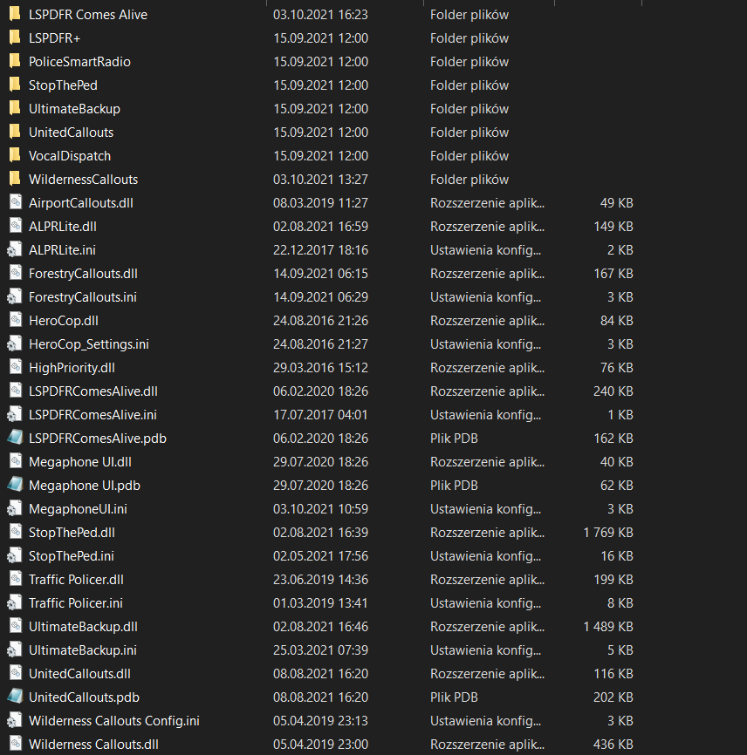Image resolution: width=747 pixels, height=755 pixels.
Task: Click the Megaphone UI.dll file icon
Action: (15, 461)
